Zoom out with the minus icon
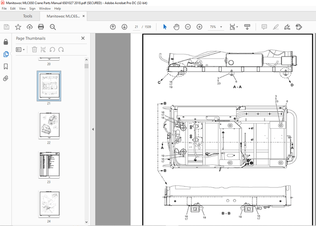The image size is (316, 226). point(188,27)
